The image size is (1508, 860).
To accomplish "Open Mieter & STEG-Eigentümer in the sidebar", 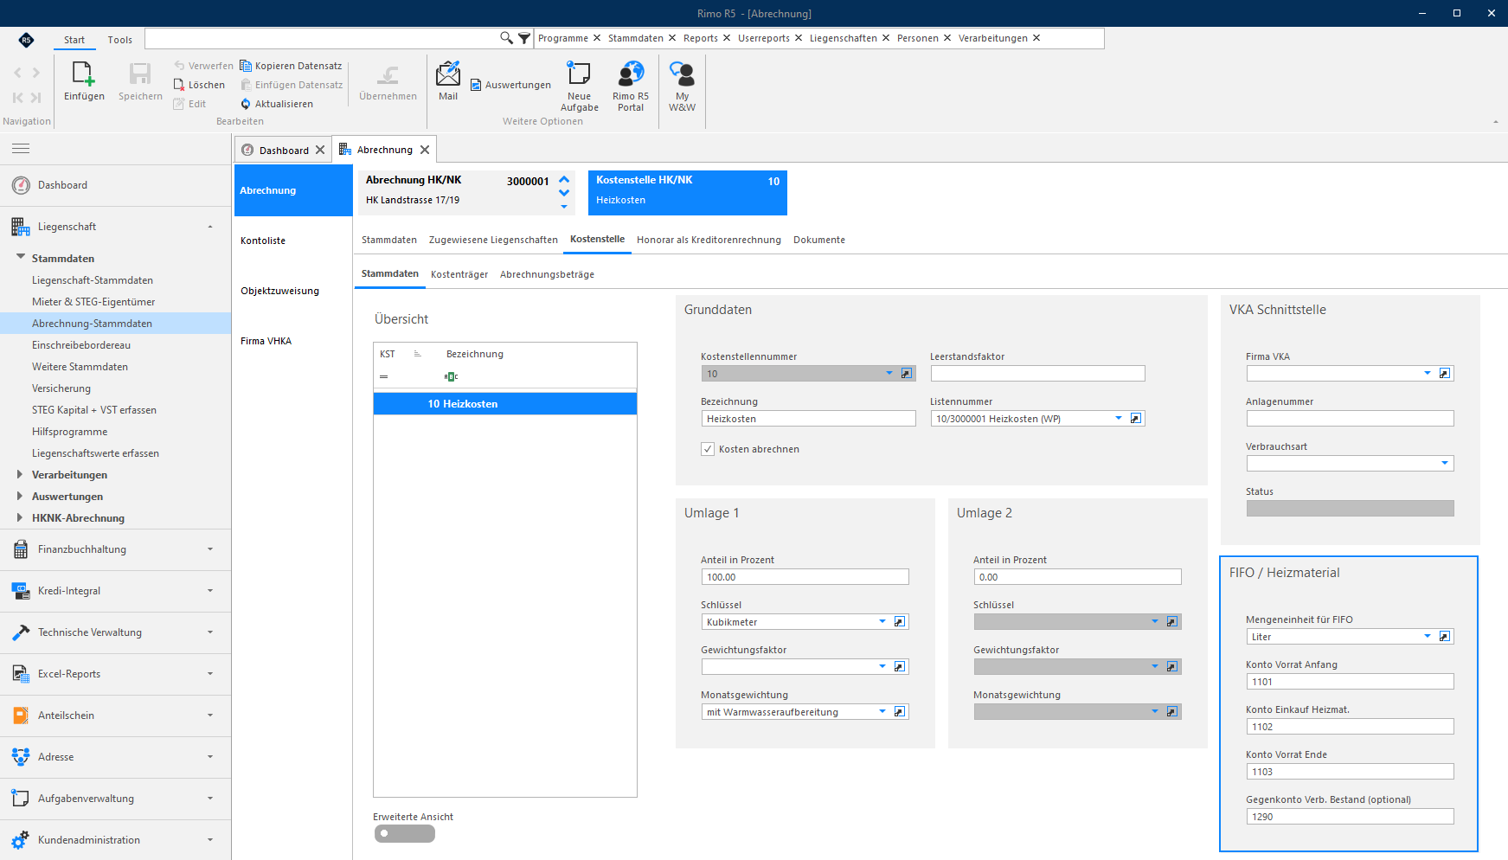I will [93, 302].
